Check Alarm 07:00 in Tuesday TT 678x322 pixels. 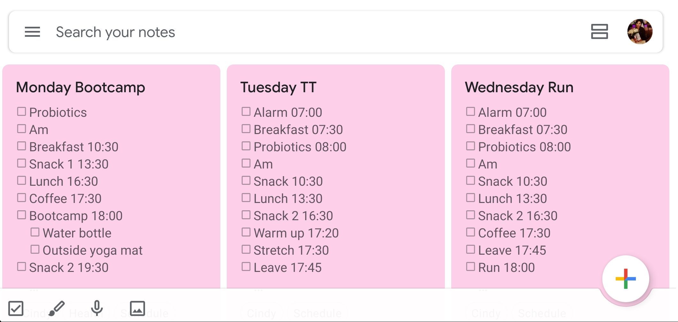pyautogui.click(x=246, y=112)
